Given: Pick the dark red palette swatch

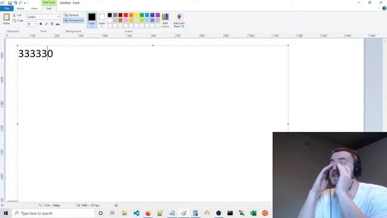Looking at the screenshot, I should (x=120, y=15).
